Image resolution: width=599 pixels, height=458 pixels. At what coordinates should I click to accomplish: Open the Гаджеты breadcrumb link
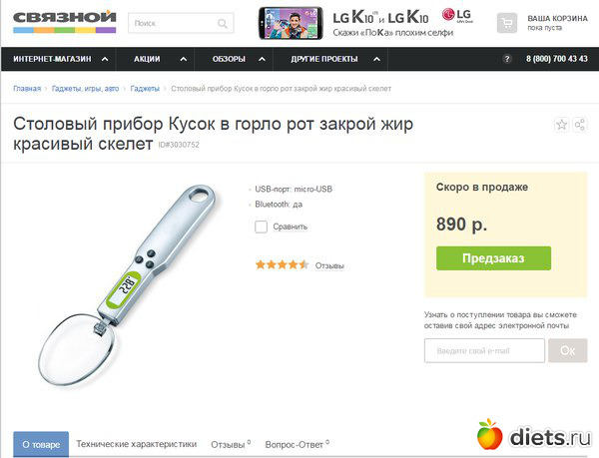pyautogui.click(x=145, y=89)
